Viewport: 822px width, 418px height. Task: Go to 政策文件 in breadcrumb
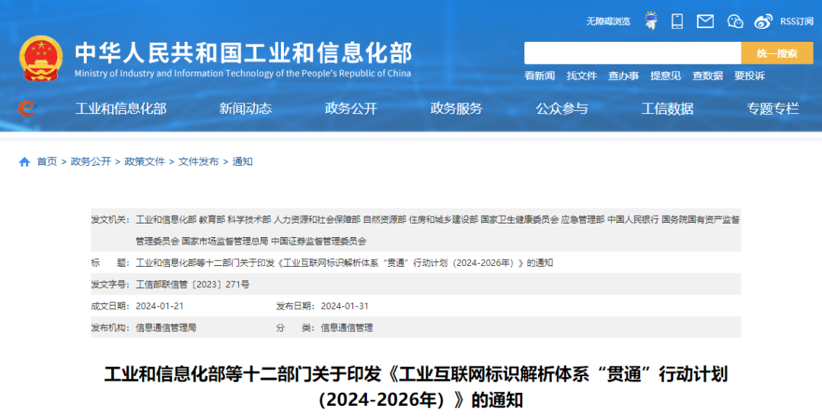click(x=145, y=162)
